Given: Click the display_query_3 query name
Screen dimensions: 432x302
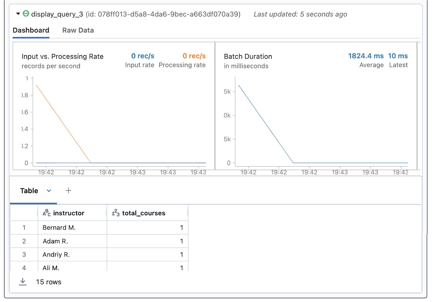Looking at the screenshot, I should point(57,14).
